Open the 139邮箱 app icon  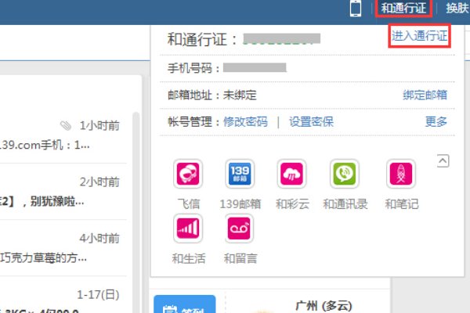[x=240, y=174]
